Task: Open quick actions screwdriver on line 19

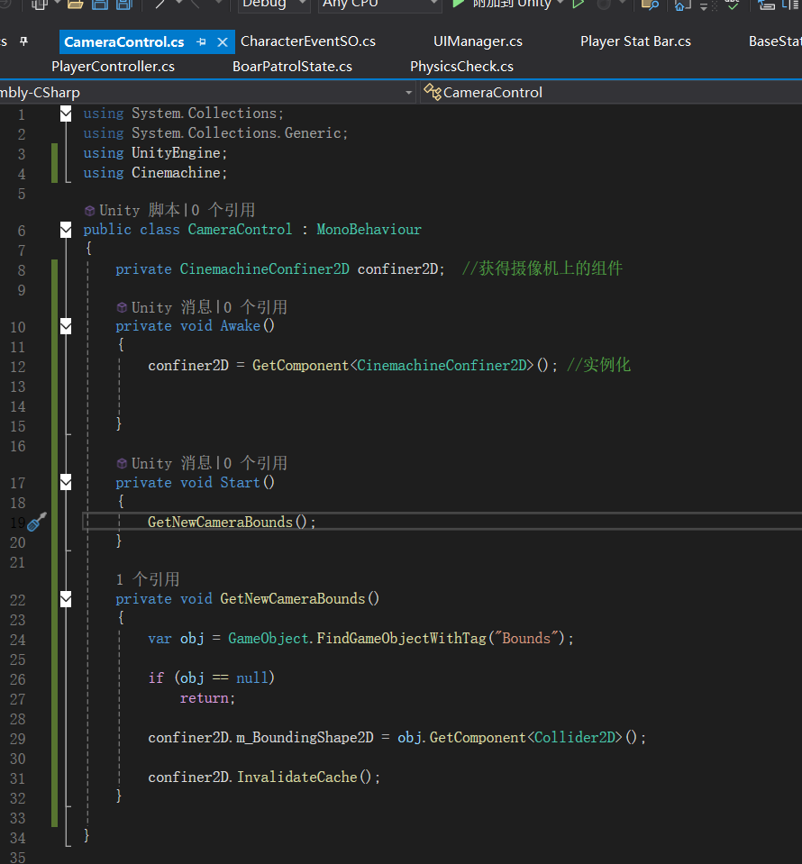Action: 36,522
